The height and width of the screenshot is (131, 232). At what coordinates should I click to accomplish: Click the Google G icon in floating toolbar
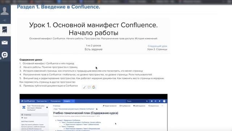(94, 87)
